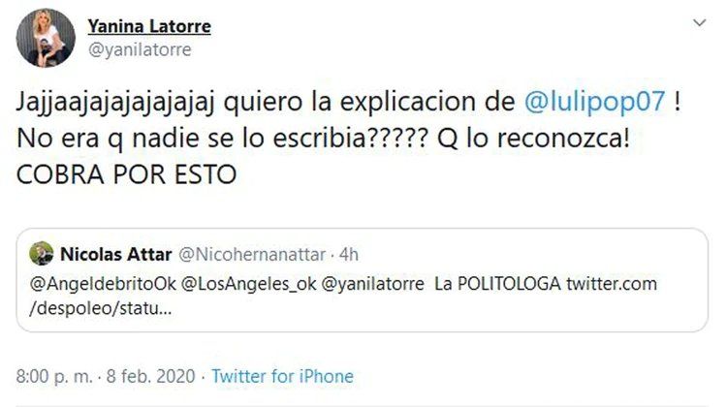Click the Yanina Latorre display name
727x407 pixels.
point(149,26)
